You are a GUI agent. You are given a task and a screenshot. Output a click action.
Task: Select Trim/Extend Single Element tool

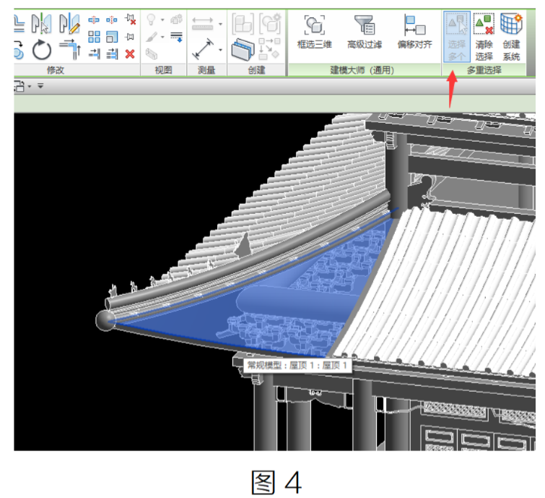tap(94, 53)
